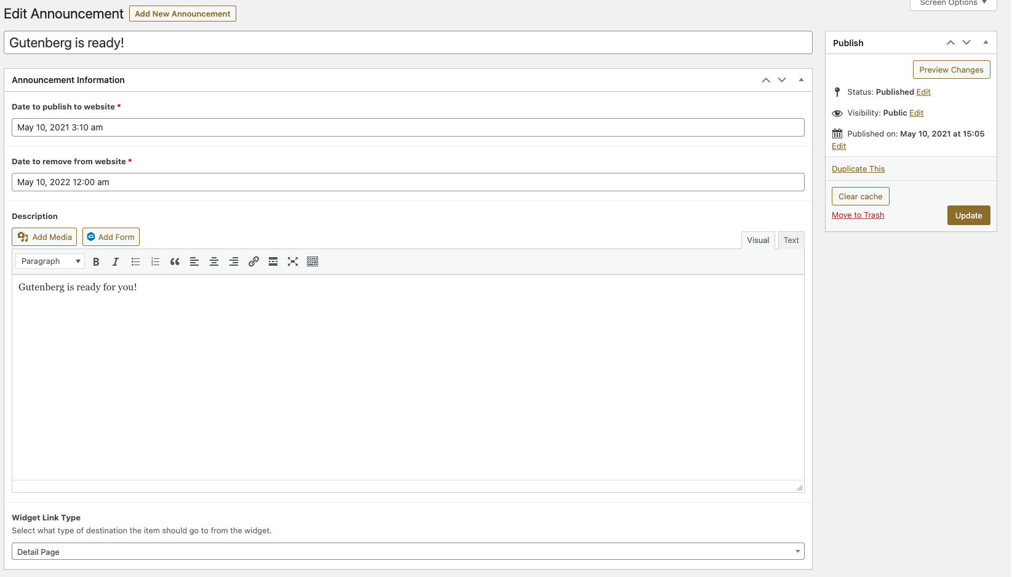Image resolution: width=1012 pixels, height=577 pixels.
Task: Move announcement to Trash
Action: (x=858, y=215)
